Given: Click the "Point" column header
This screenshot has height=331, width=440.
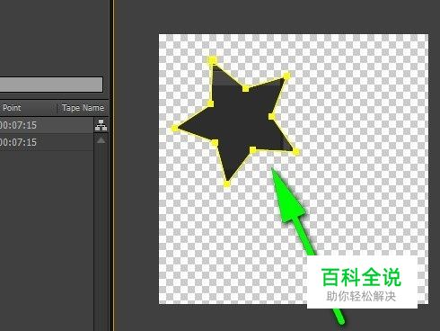Looking at the screenshot, I should [12, 108].
